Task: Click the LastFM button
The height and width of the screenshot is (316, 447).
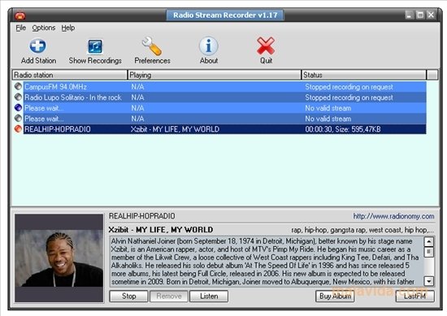Action: click(x=415, y=297)
